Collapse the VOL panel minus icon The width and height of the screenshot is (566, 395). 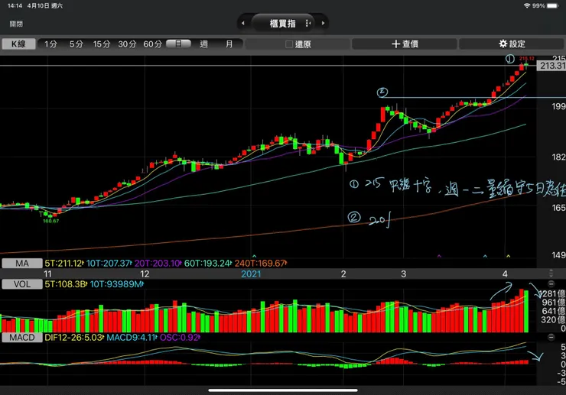(551, 283)
